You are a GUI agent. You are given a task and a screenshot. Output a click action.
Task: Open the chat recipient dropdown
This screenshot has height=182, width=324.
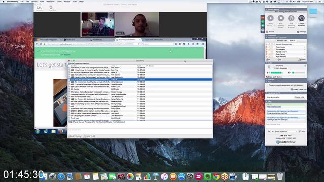coord(285,131)
